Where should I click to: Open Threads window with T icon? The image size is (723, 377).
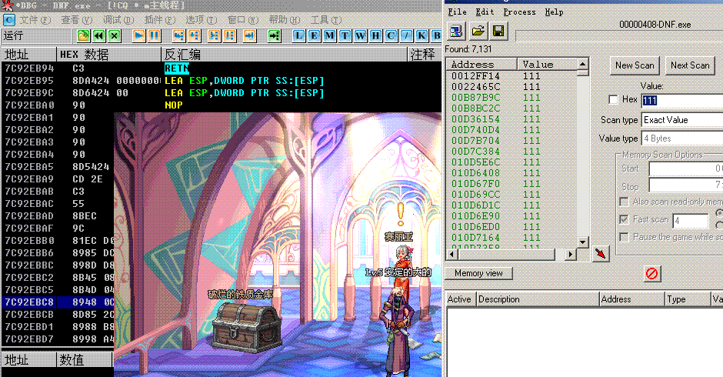[345, 36]
